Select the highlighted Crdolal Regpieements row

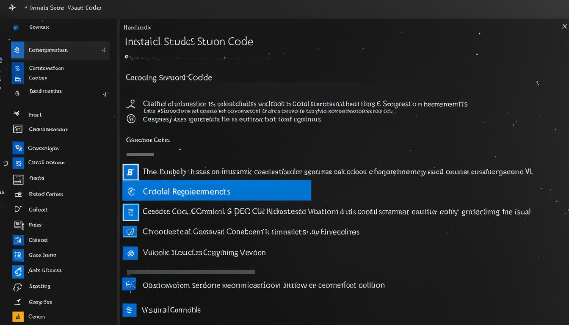[216, 191]
